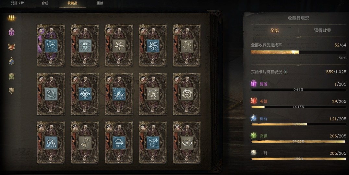Open the 重抽 tab
The height and width of the screenshot is (175, 349).
[x=100, y=3]
